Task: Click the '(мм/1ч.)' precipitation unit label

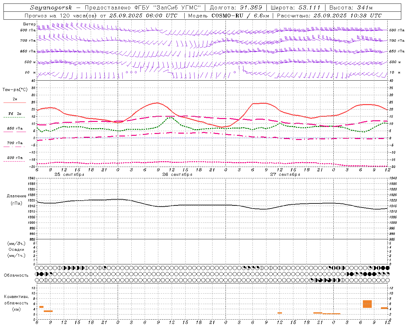Action: (16, 255)
